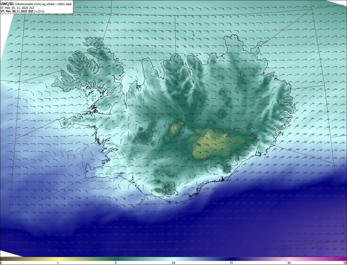Click the faint 9.3 value off the east coast
The height and width of the screenshot is (265, 347).
click(285, 78)
